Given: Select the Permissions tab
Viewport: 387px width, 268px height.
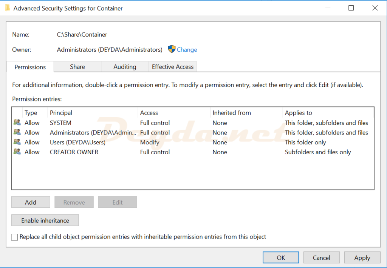Looking at the screenshot, I should [30, 67].
